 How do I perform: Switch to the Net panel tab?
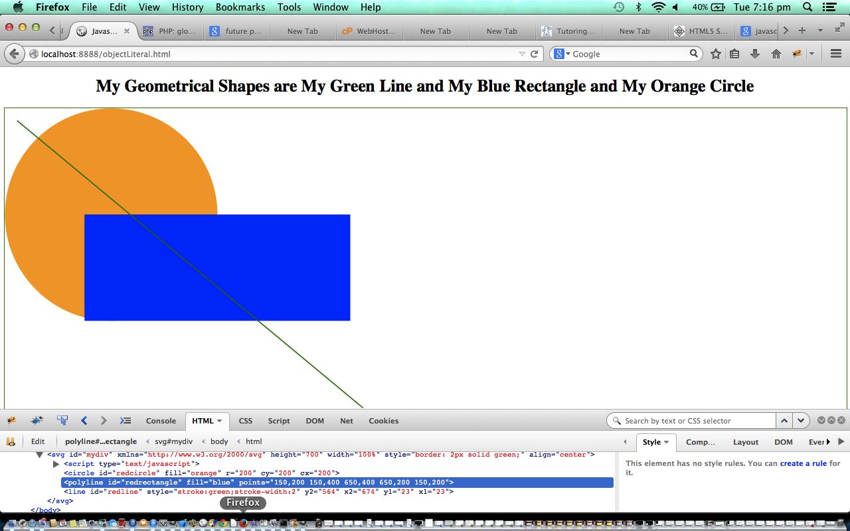(x=346, y=421)
